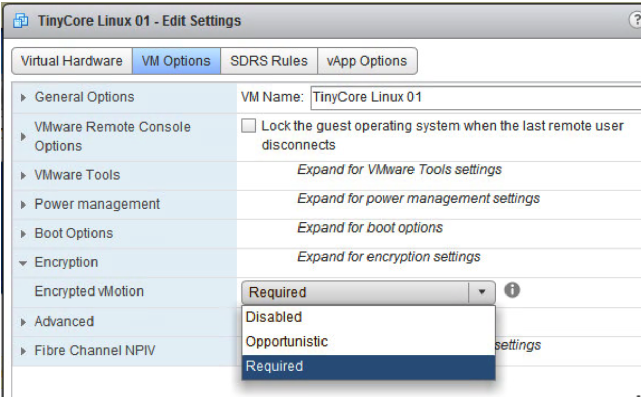The height and width of the screenshot is (408, 644).
Task: Open the vApp Options tab
Action: [x=367, y=61]
